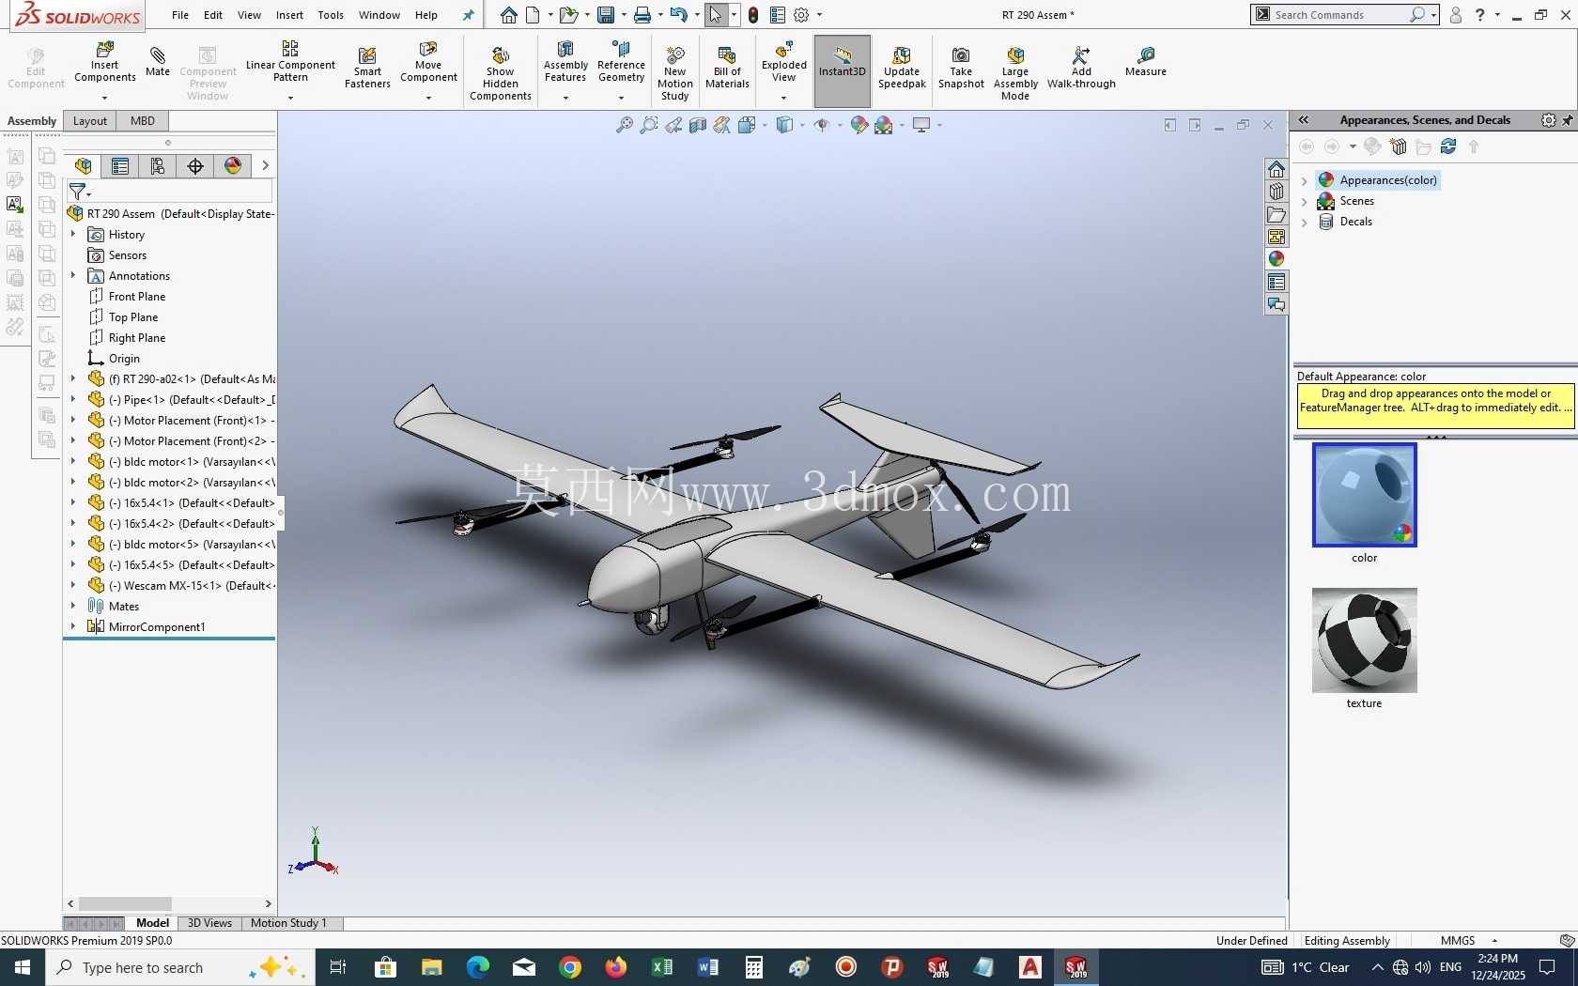Image resolution: width=1578 pixels, height=986 pixels.
Task: Click the Update Speedpak icon
Action: click(902, 68)
